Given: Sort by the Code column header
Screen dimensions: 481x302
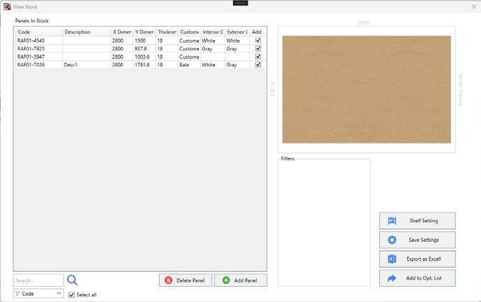Looking at the screenshot, I should (38, 32).
